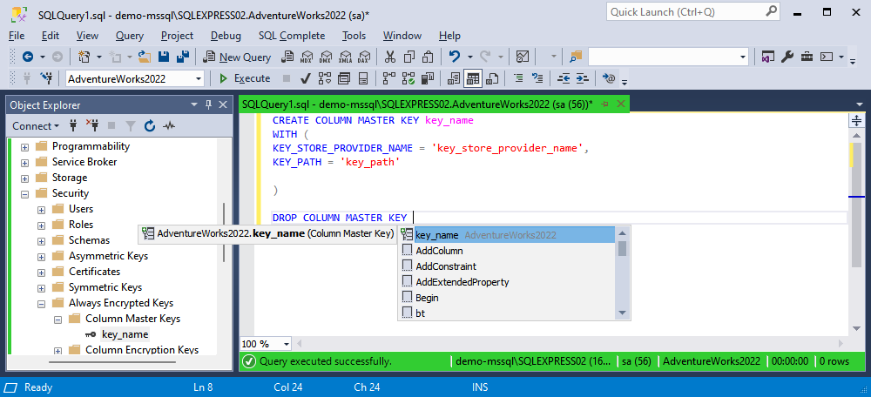Click Comment Out Selected Lines icon
Screen dimensions: 871x397
518,78
